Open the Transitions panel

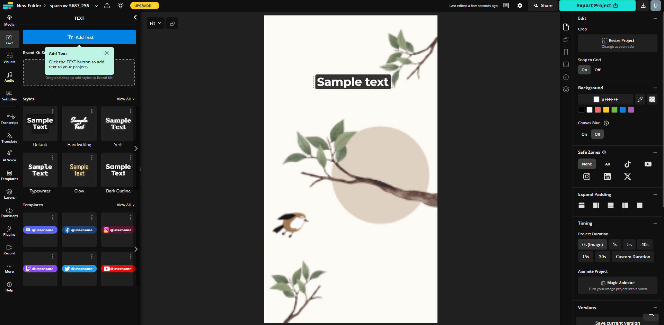pyautogui.click(x=9, y=212)
